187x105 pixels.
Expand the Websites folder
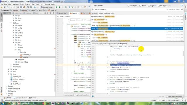pyautogui.click(x=11, y=67)
